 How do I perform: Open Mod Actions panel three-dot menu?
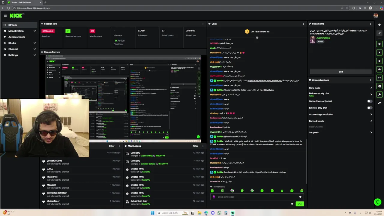tap(203, 146)
